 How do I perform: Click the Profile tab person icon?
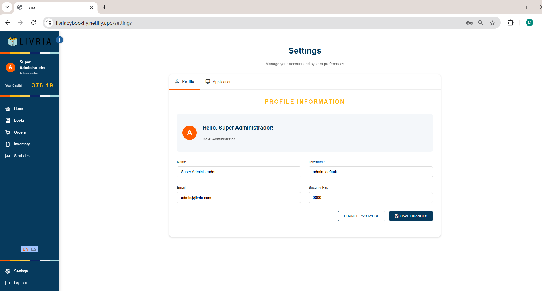coord(177,82)
